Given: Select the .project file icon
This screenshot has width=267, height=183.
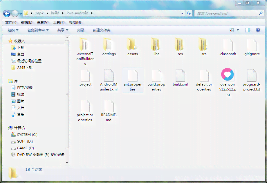Looking at the screenshot, I should pos(85,75).
